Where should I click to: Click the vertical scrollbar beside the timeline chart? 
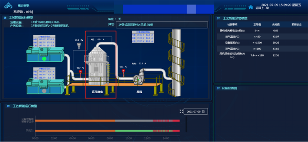click(186, 124)
